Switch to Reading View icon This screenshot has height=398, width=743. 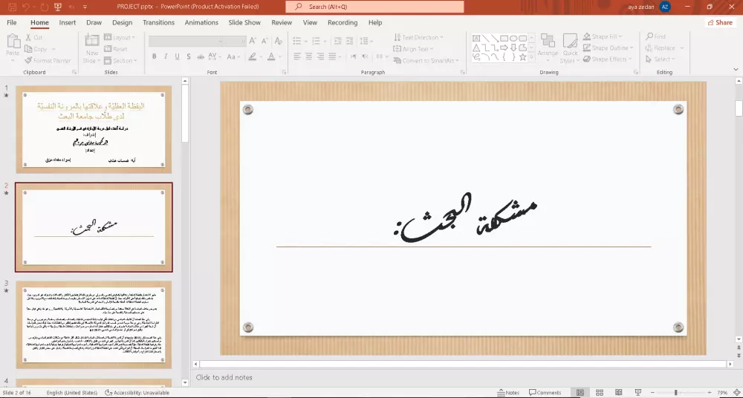(x=618, y=392)
